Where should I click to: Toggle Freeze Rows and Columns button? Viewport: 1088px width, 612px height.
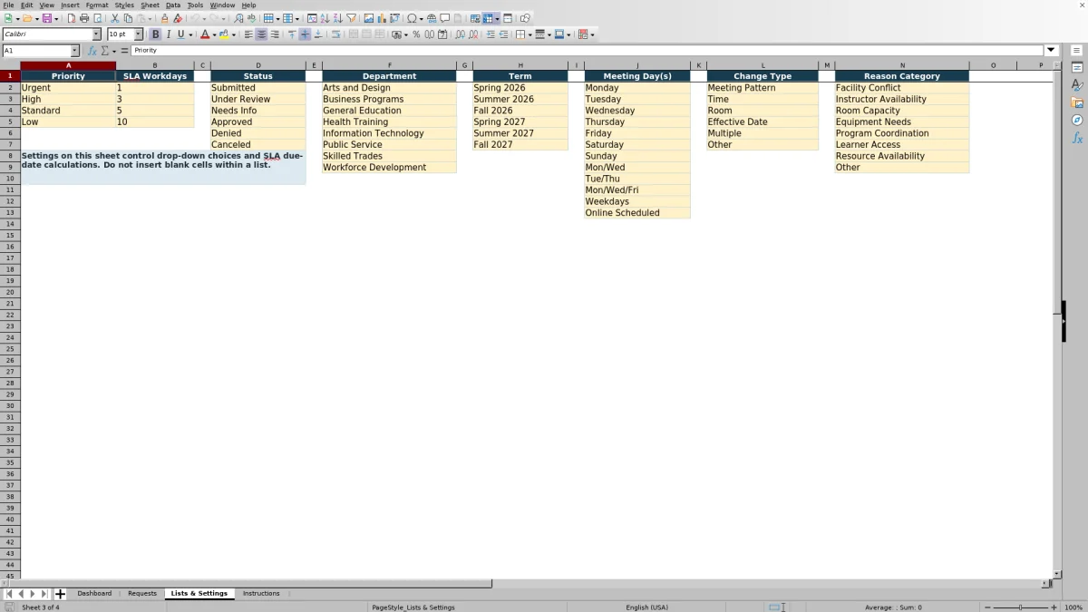click(x=487, y=18)
